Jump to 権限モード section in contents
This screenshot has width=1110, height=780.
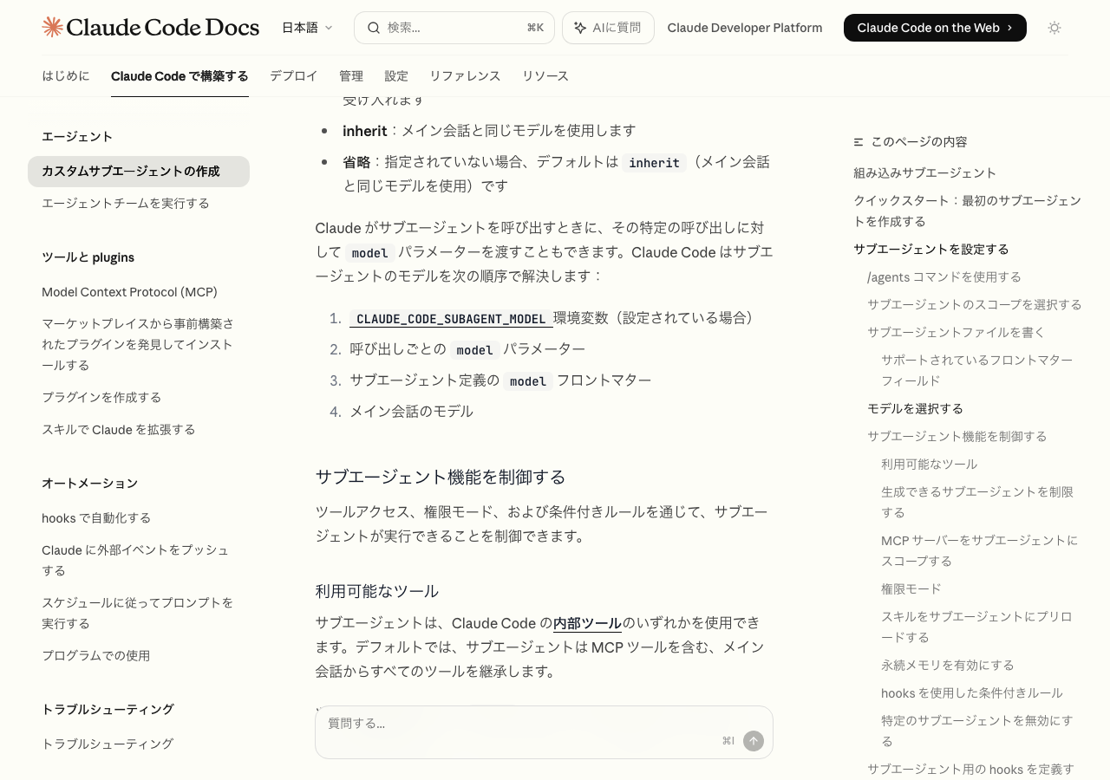911,589
